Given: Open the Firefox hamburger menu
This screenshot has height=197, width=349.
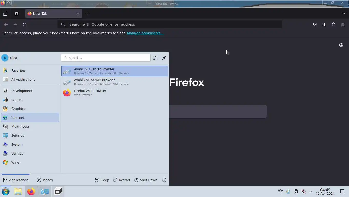Looking at the screenshot, I should tap(343, 24).
